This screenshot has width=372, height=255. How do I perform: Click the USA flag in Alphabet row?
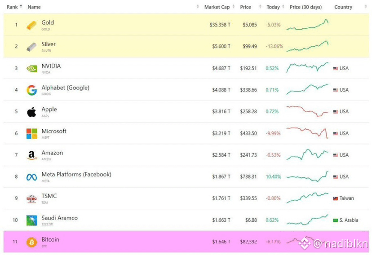point(336,90)
